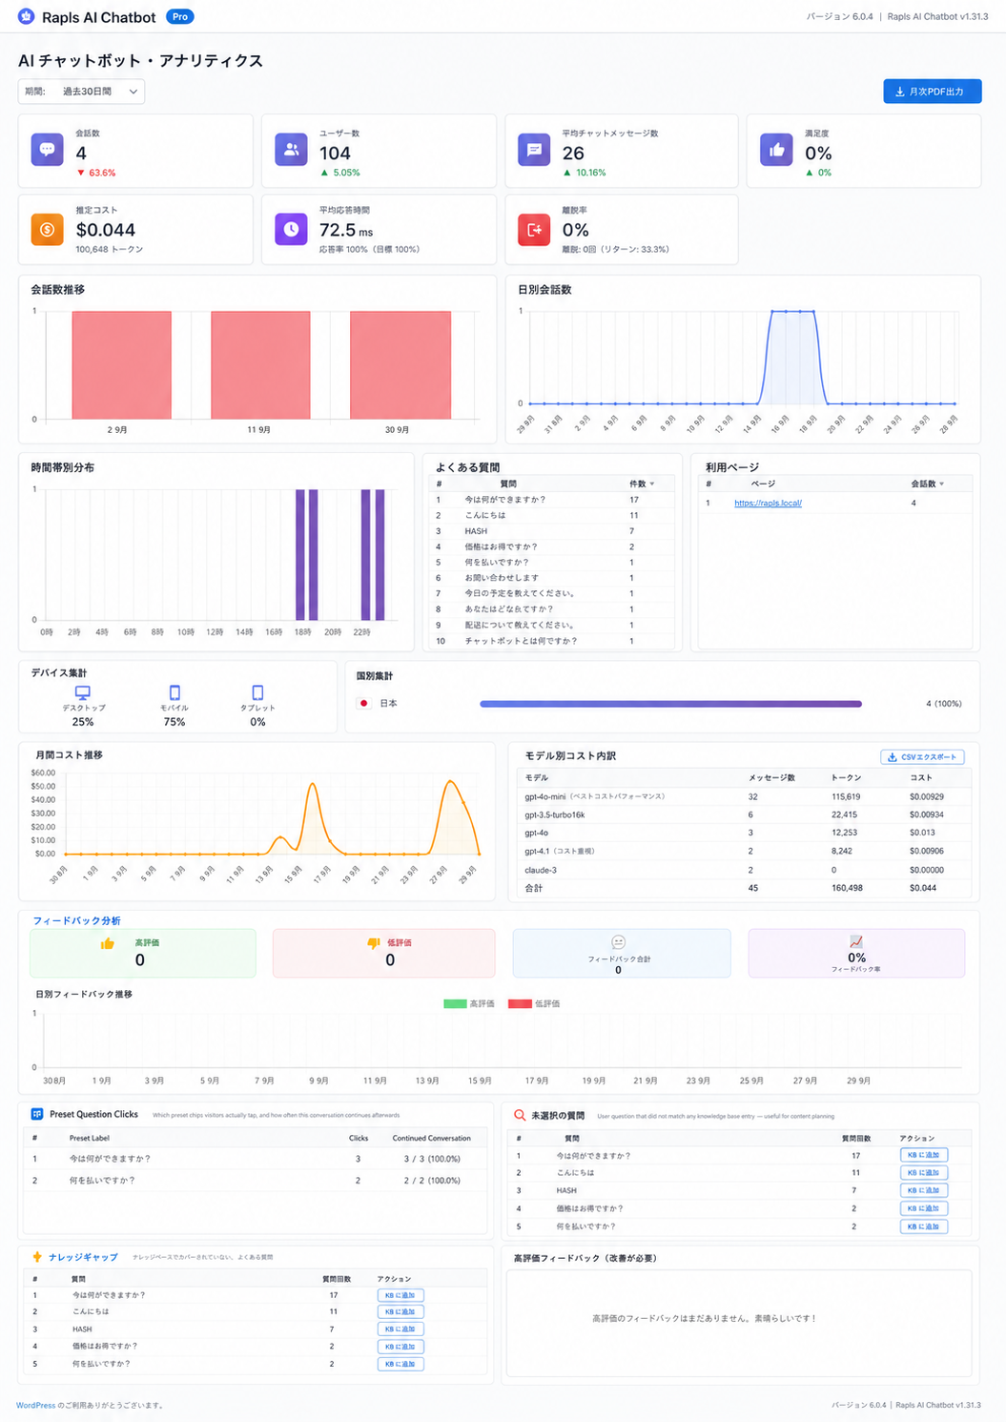Add HASH to KB in 未選択の質問

pyautogui.click(x=923, y=1190)
